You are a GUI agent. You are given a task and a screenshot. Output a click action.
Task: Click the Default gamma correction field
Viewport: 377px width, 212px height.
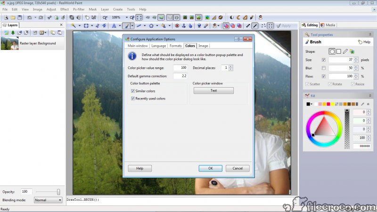coord(180,76)
